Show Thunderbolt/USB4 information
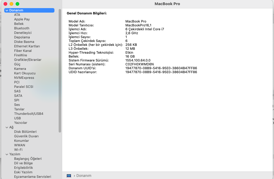 pos(29,114)
